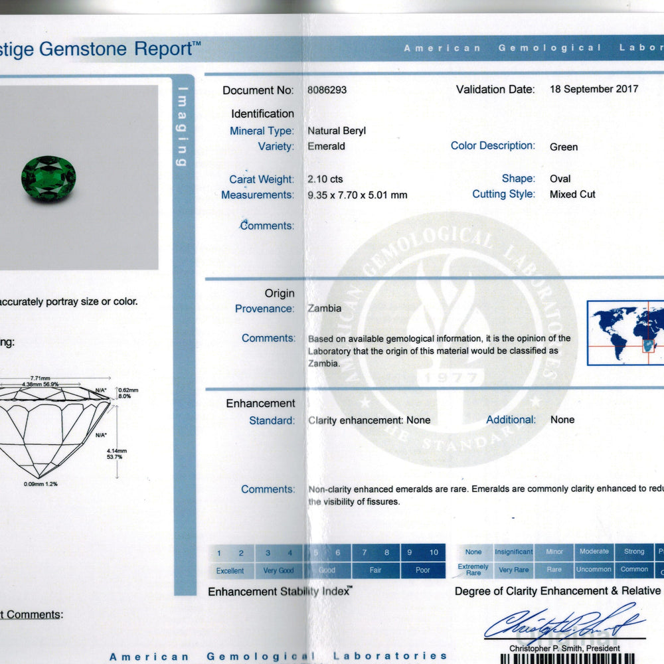Click the Insignificant clarity degree cell
Image resolution: width=664 pixels, height=664 pixels.
click(514, 552)
